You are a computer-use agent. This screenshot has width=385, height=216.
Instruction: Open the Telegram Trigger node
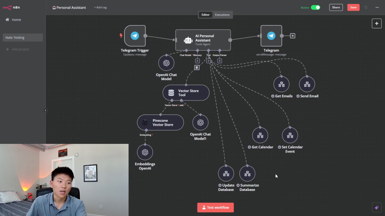coord(135,36)
